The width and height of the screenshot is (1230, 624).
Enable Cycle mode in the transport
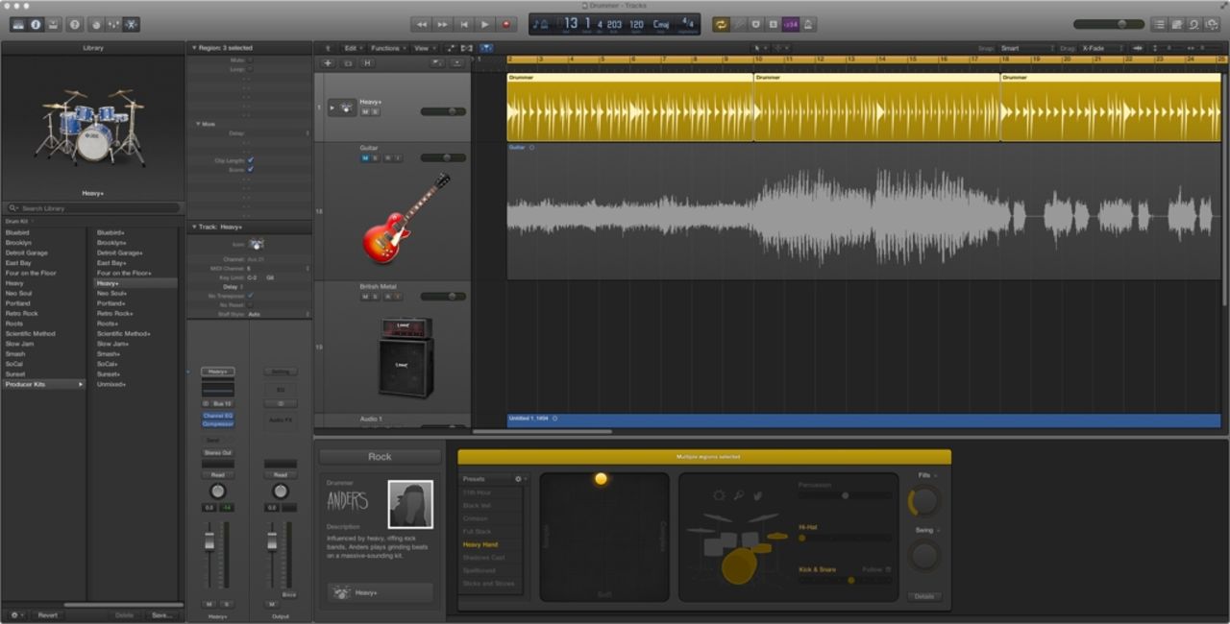pyautogui.click(x=721, y=24)
